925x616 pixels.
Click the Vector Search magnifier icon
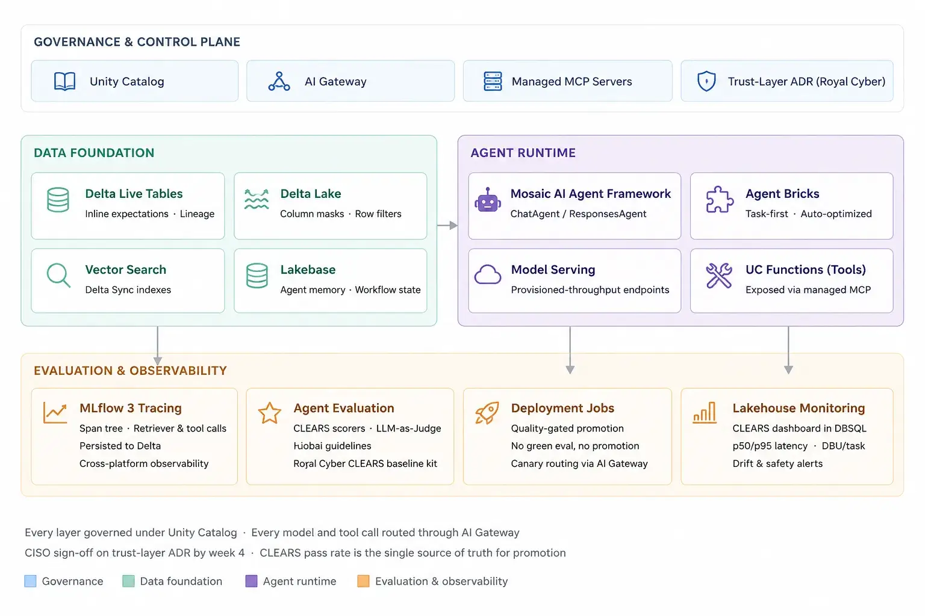[58, 276]
